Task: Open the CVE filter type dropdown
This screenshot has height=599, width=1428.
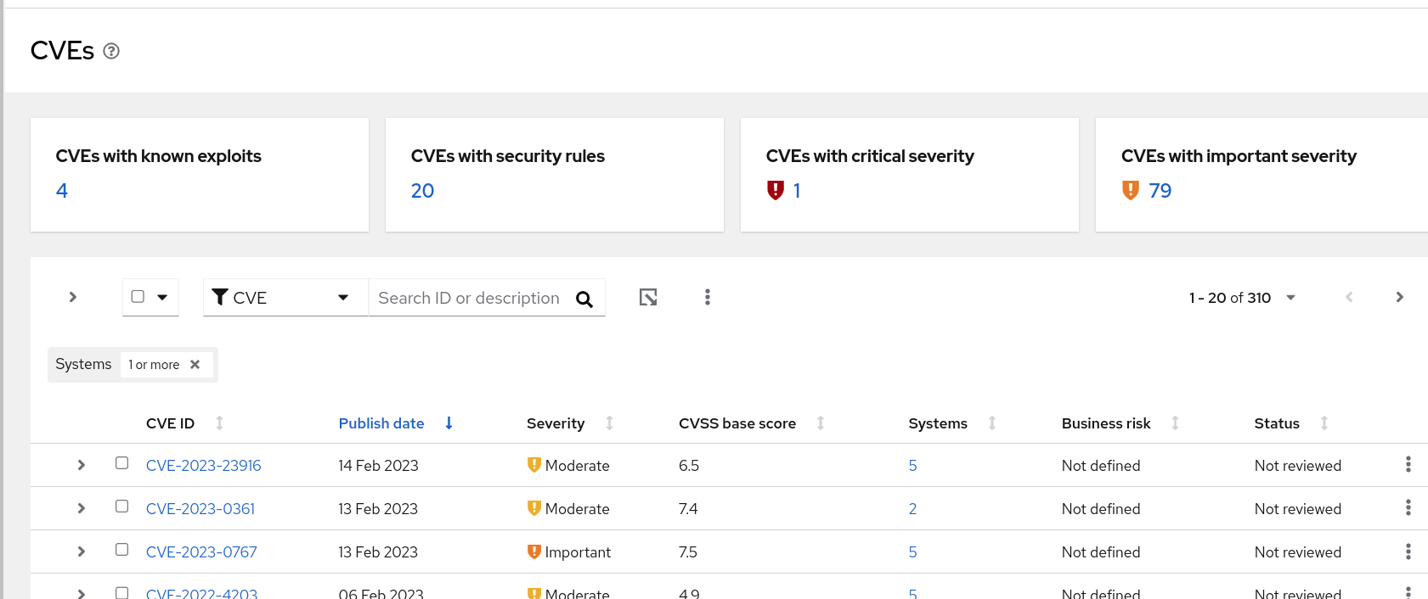Action: click(285, 297)
